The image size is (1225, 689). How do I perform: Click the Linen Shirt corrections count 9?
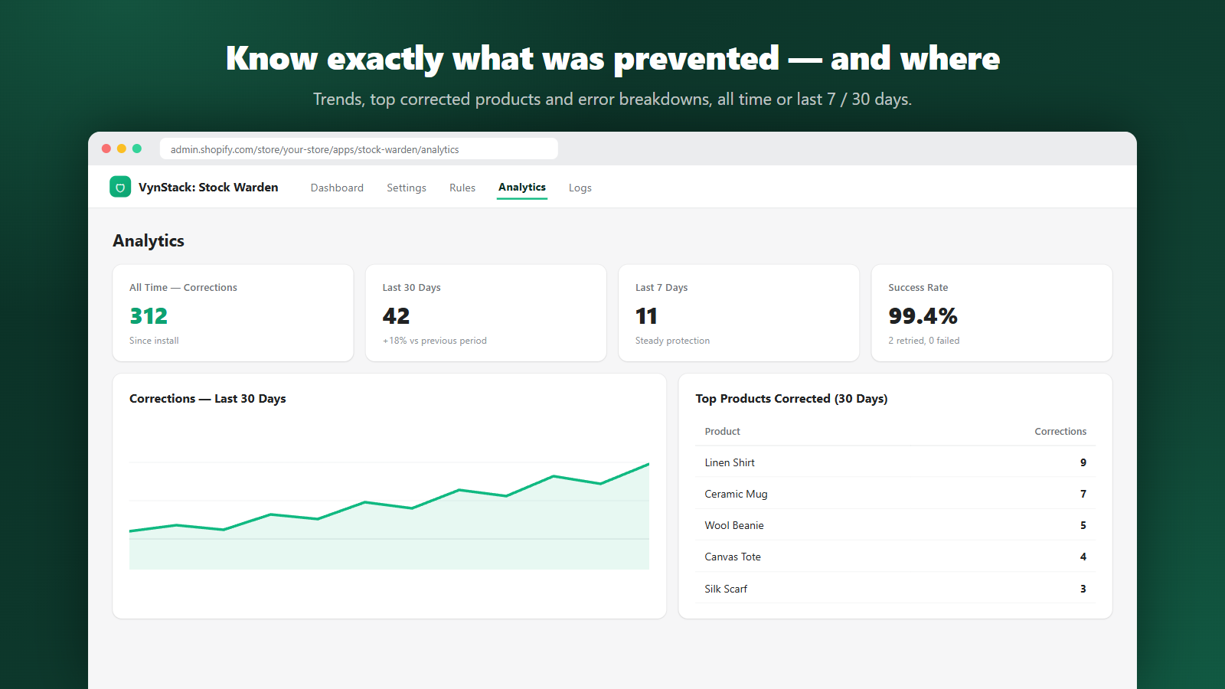[x=1083, y=462]
